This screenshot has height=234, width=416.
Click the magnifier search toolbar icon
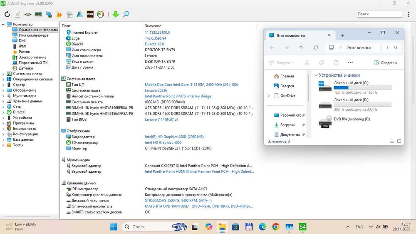[x=126, y=14]
